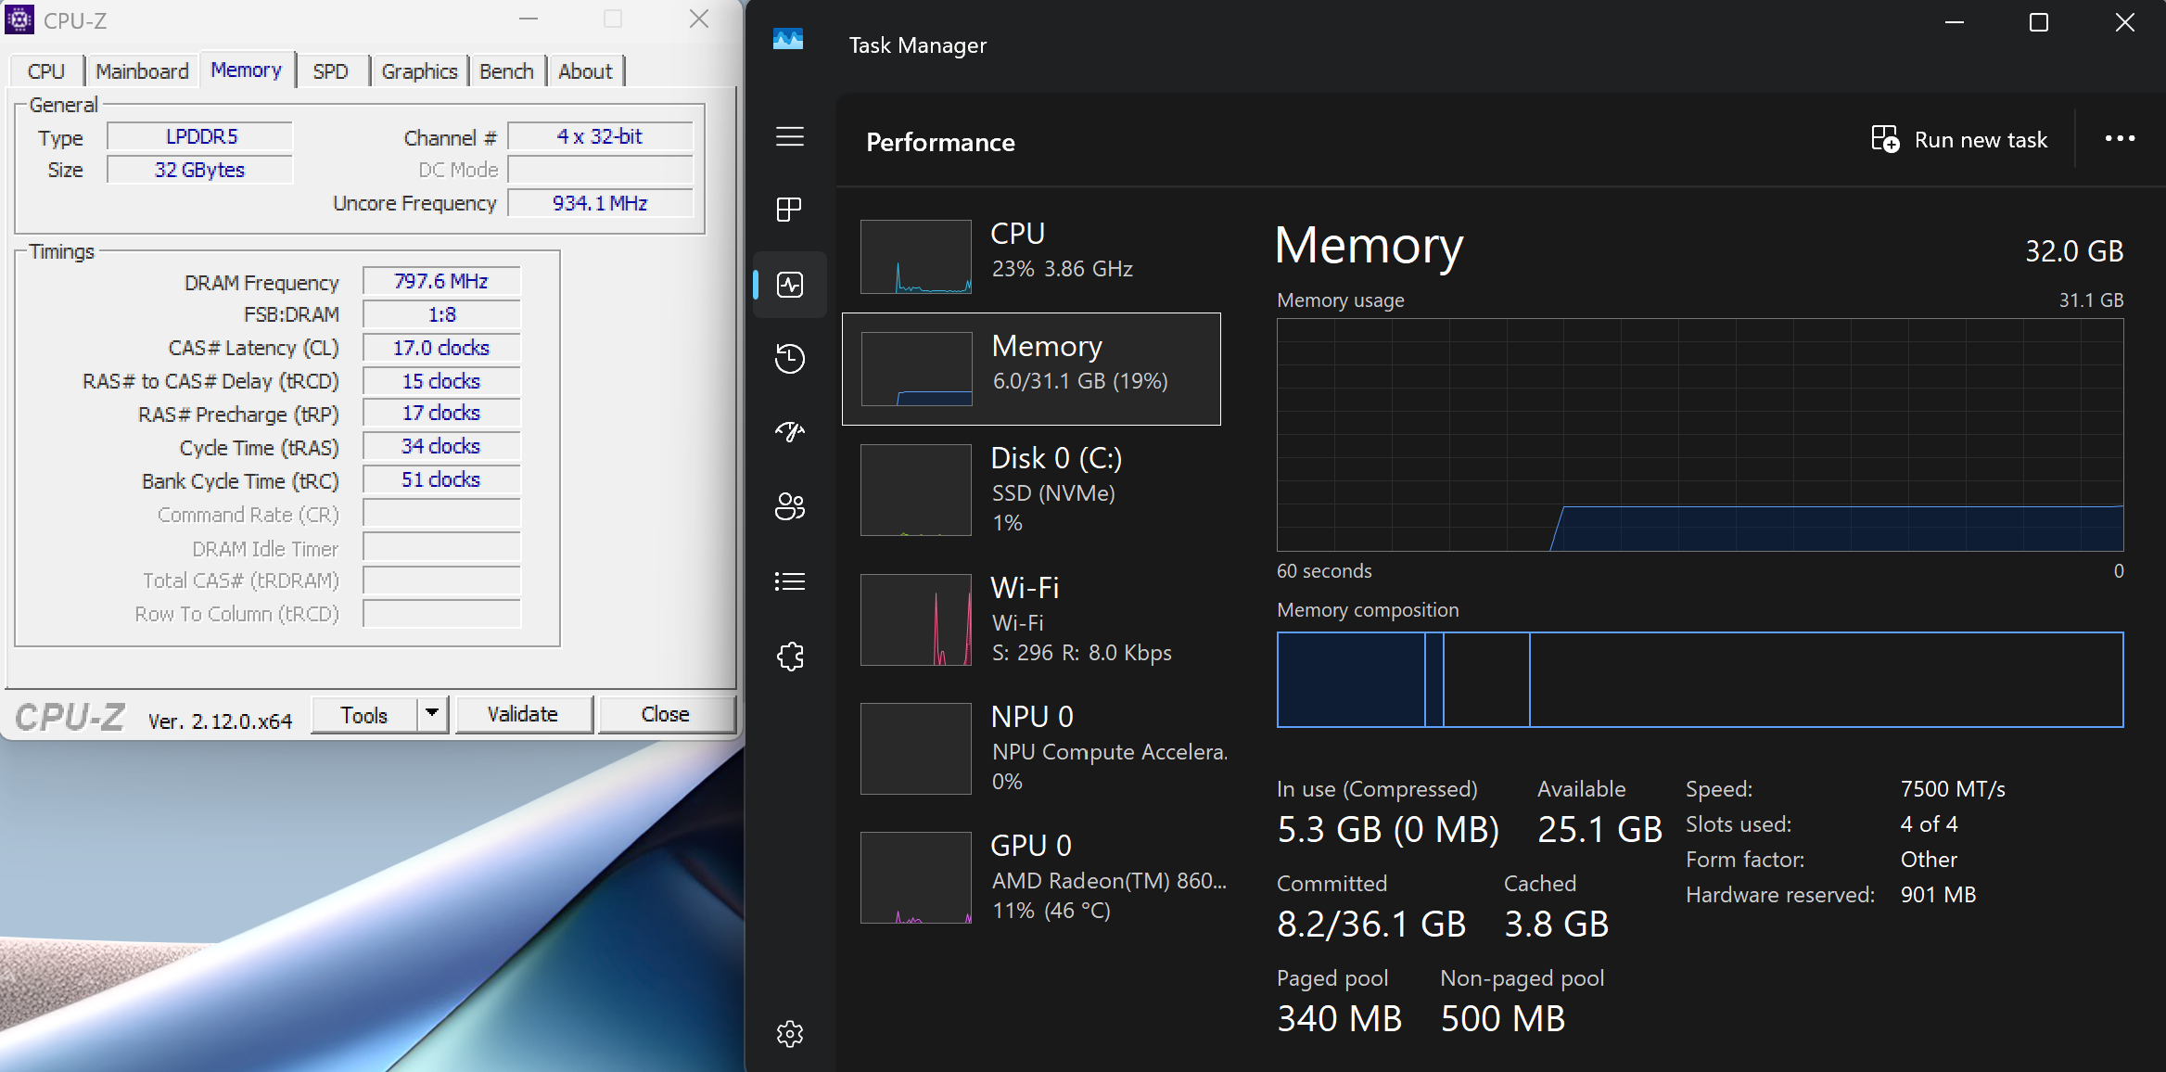Select the Performance page icon in sidebar
Image resolution: width=2166 pixels, height=1072 pixels.
(790, 285)
